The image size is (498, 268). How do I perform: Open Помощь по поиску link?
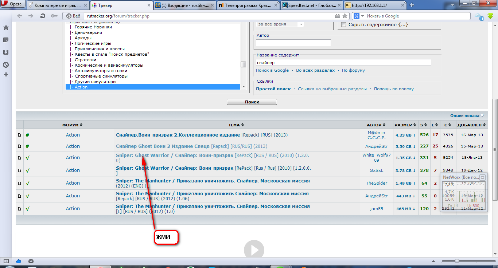[394, 89]
